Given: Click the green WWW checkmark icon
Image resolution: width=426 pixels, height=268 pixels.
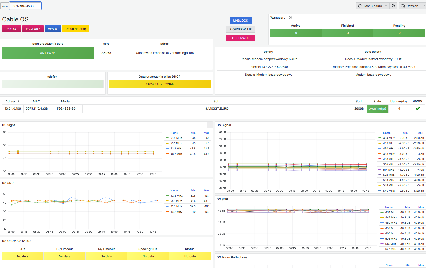Looking at the screenshot, I should (418, 108).
